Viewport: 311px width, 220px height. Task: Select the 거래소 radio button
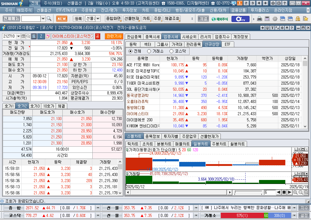click(149, 51)
